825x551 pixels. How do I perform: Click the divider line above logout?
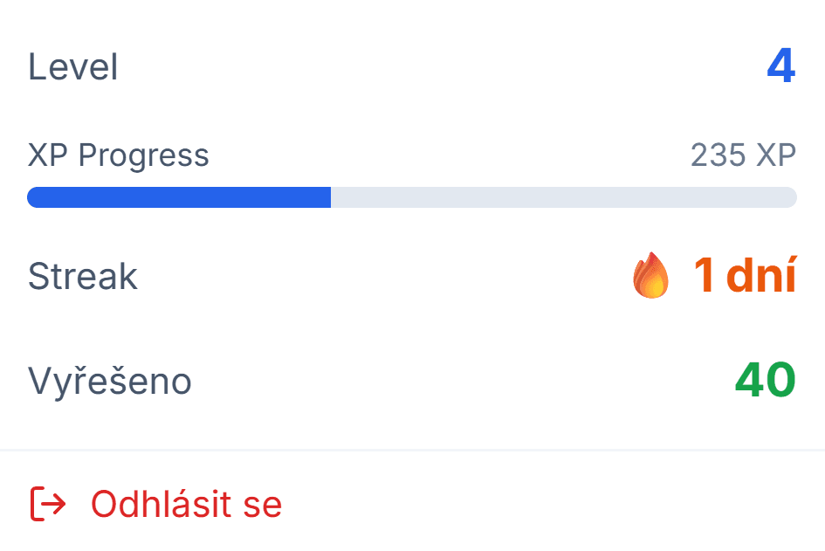click(412, 451)
